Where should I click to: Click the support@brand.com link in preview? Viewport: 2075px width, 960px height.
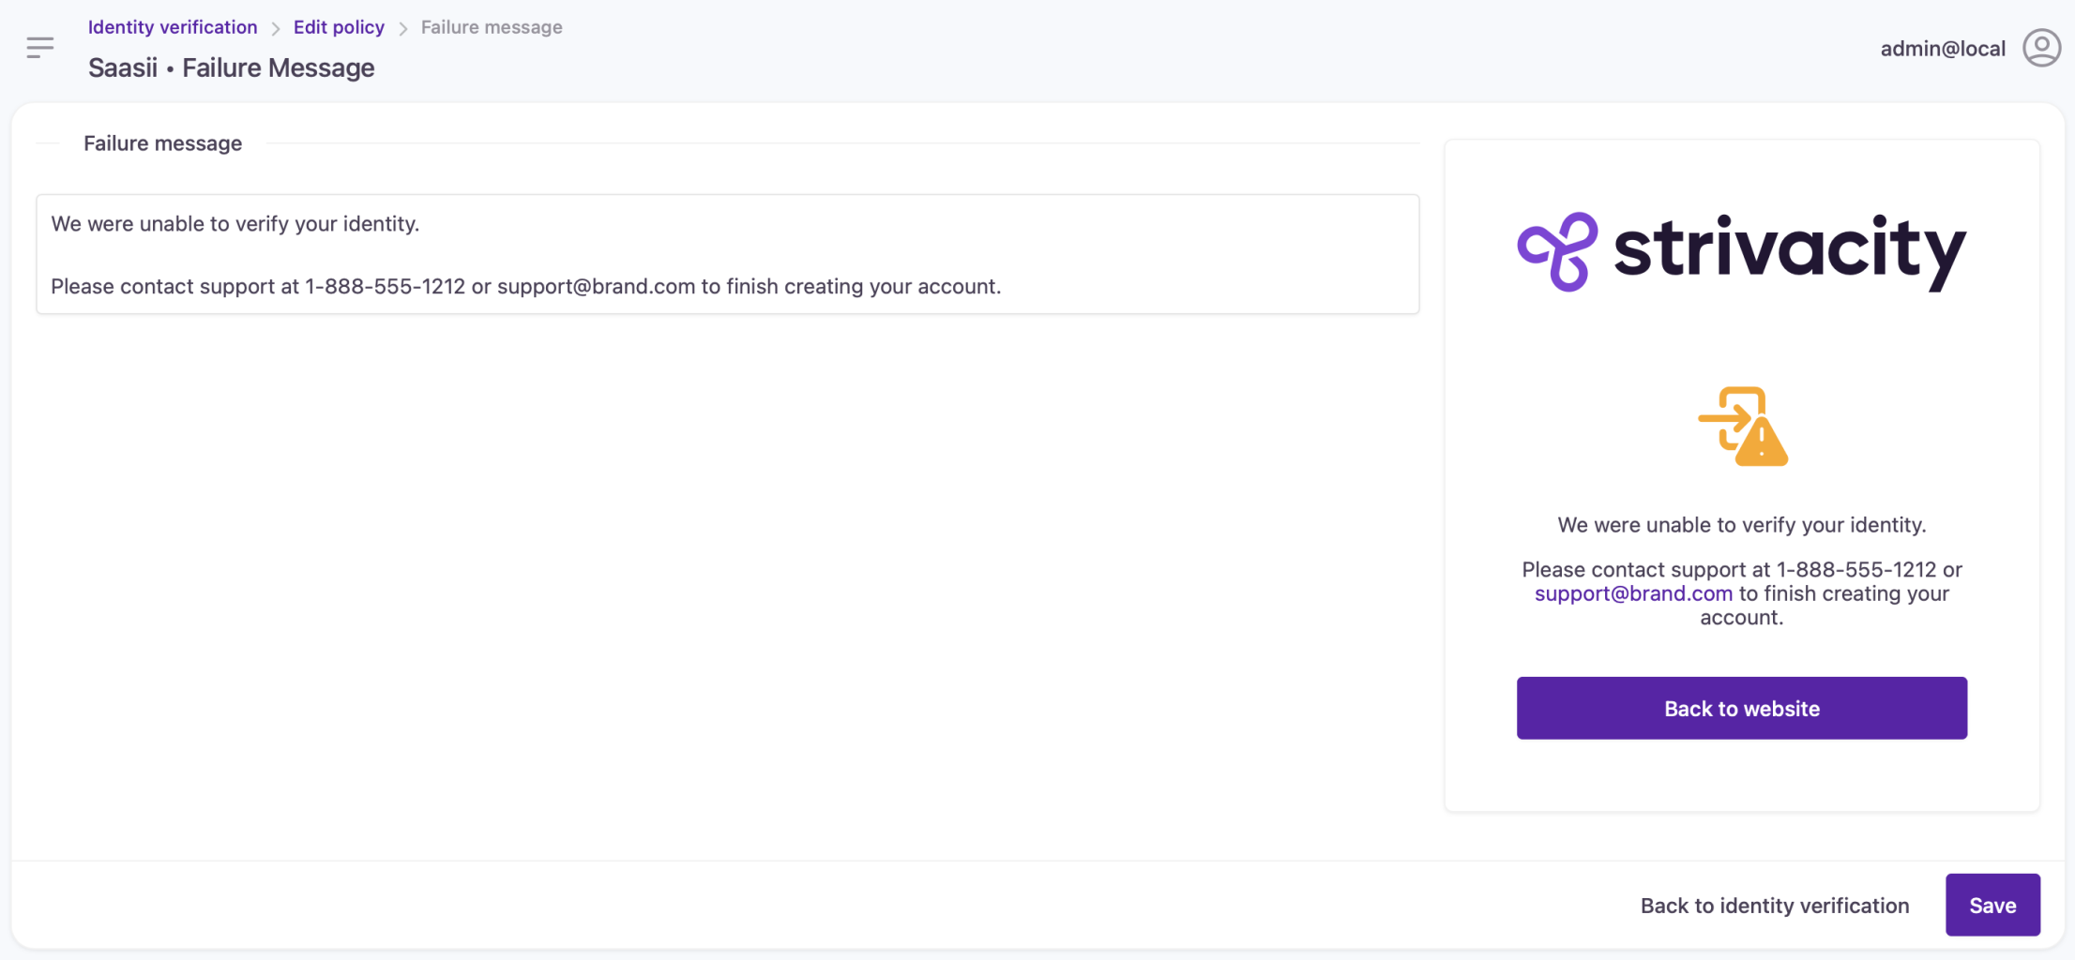(1633, 593)
